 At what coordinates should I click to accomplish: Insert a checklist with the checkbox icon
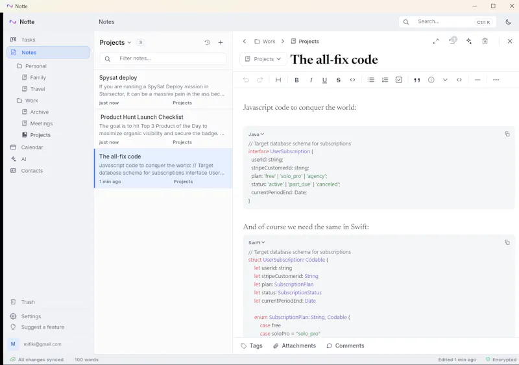[399, 80]
